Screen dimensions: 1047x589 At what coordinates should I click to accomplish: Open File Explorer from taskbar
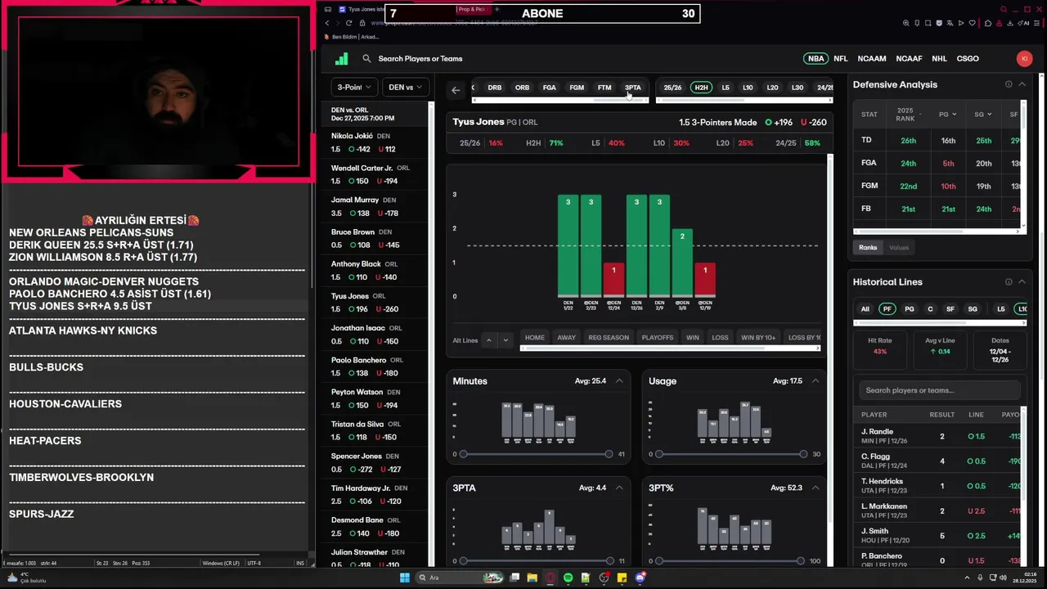pos(532,578)
